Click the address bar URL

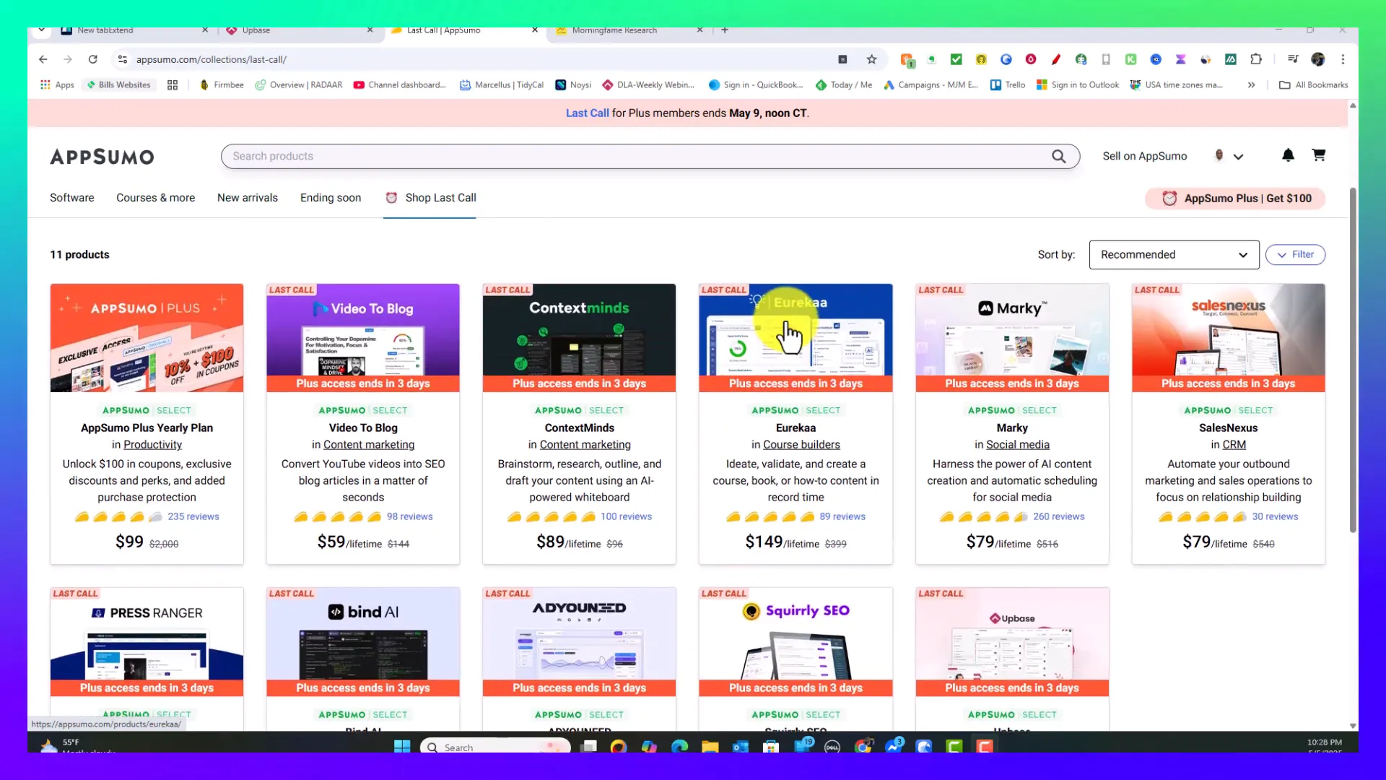click(x=211, y=59)
